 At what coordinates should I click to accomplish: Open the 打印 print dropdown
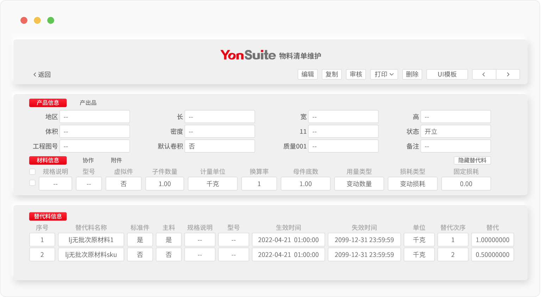[x=384, y=74]
